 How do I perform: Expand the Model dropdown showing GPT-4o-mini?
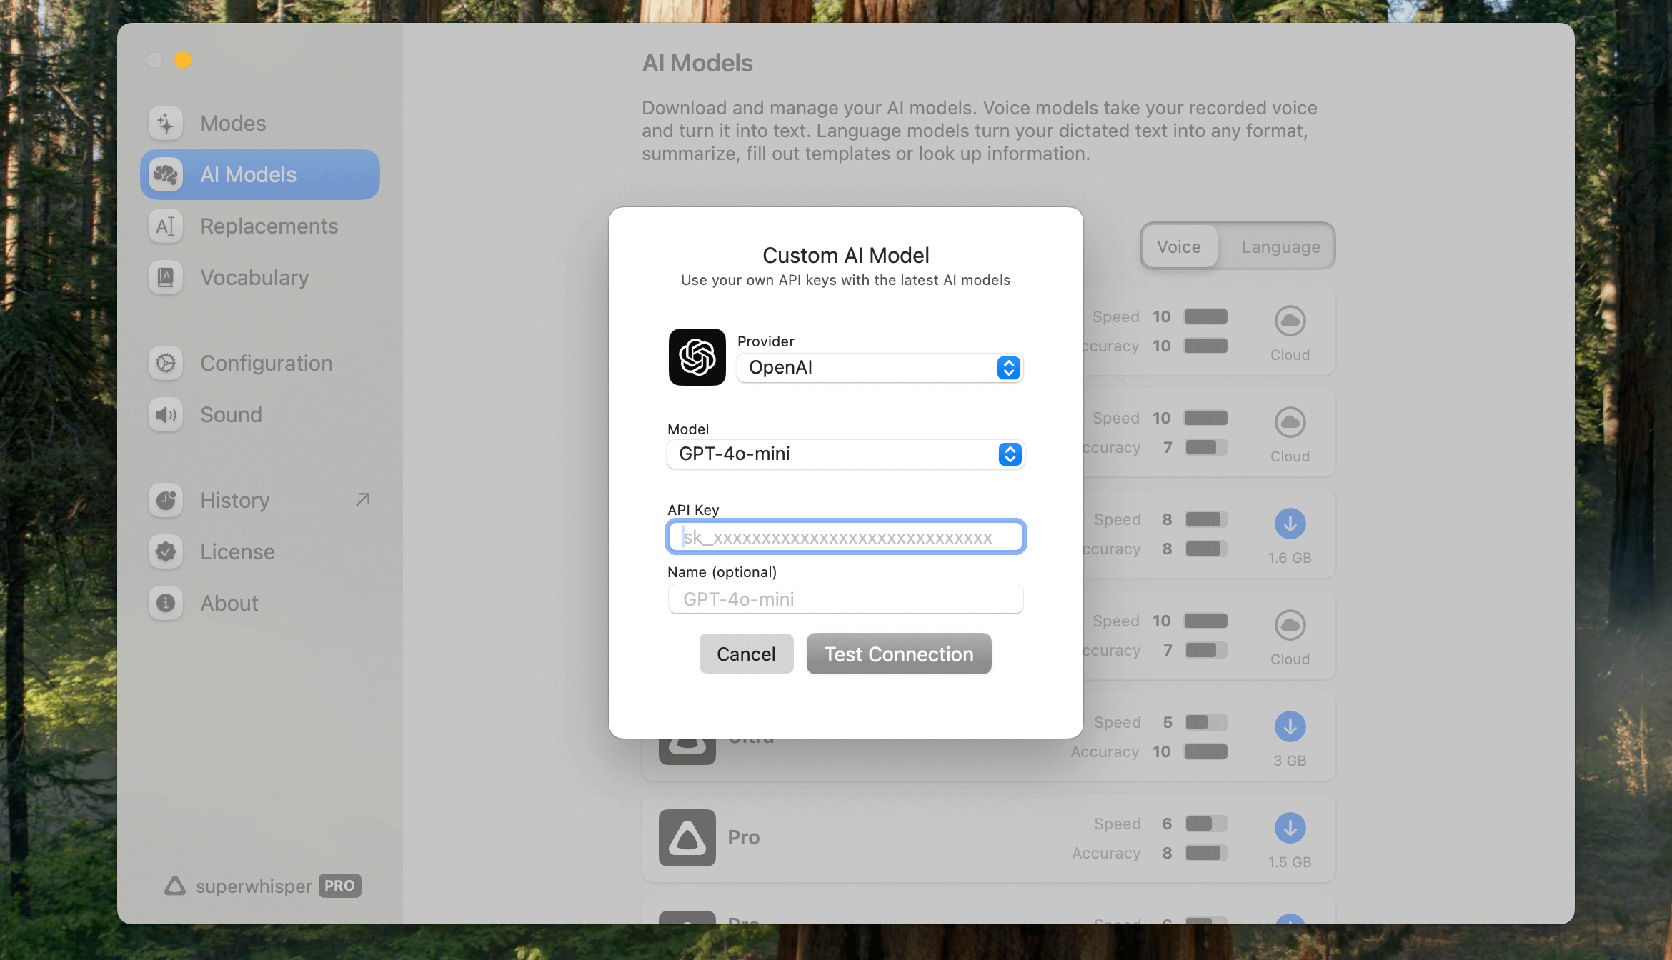coord(845,454)
